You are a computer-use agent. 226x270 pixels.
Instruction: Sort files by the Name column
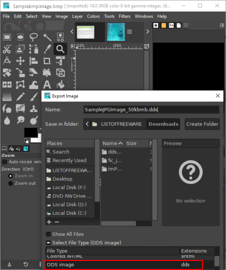(x=112, y=143)
